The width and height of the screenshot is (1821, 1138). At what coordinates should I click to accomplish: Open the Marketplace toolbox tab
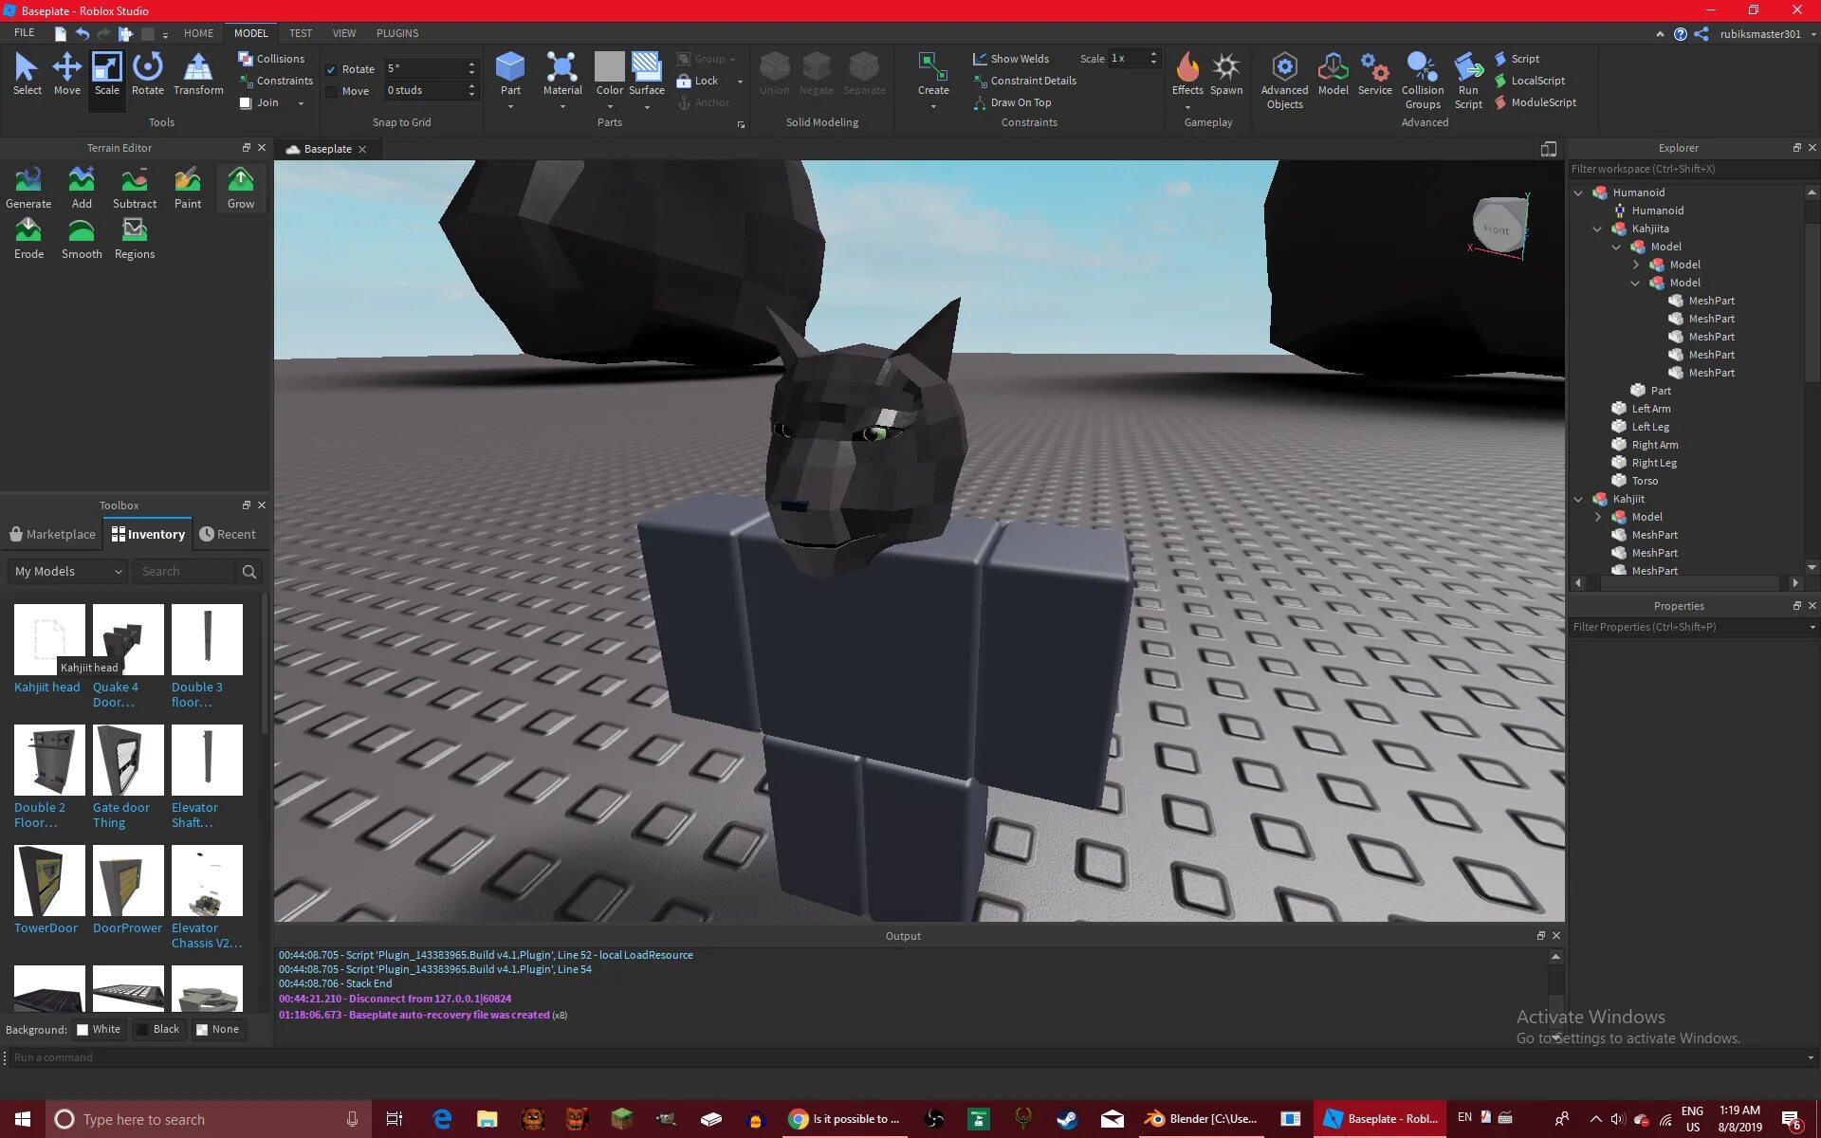(53, 534)
